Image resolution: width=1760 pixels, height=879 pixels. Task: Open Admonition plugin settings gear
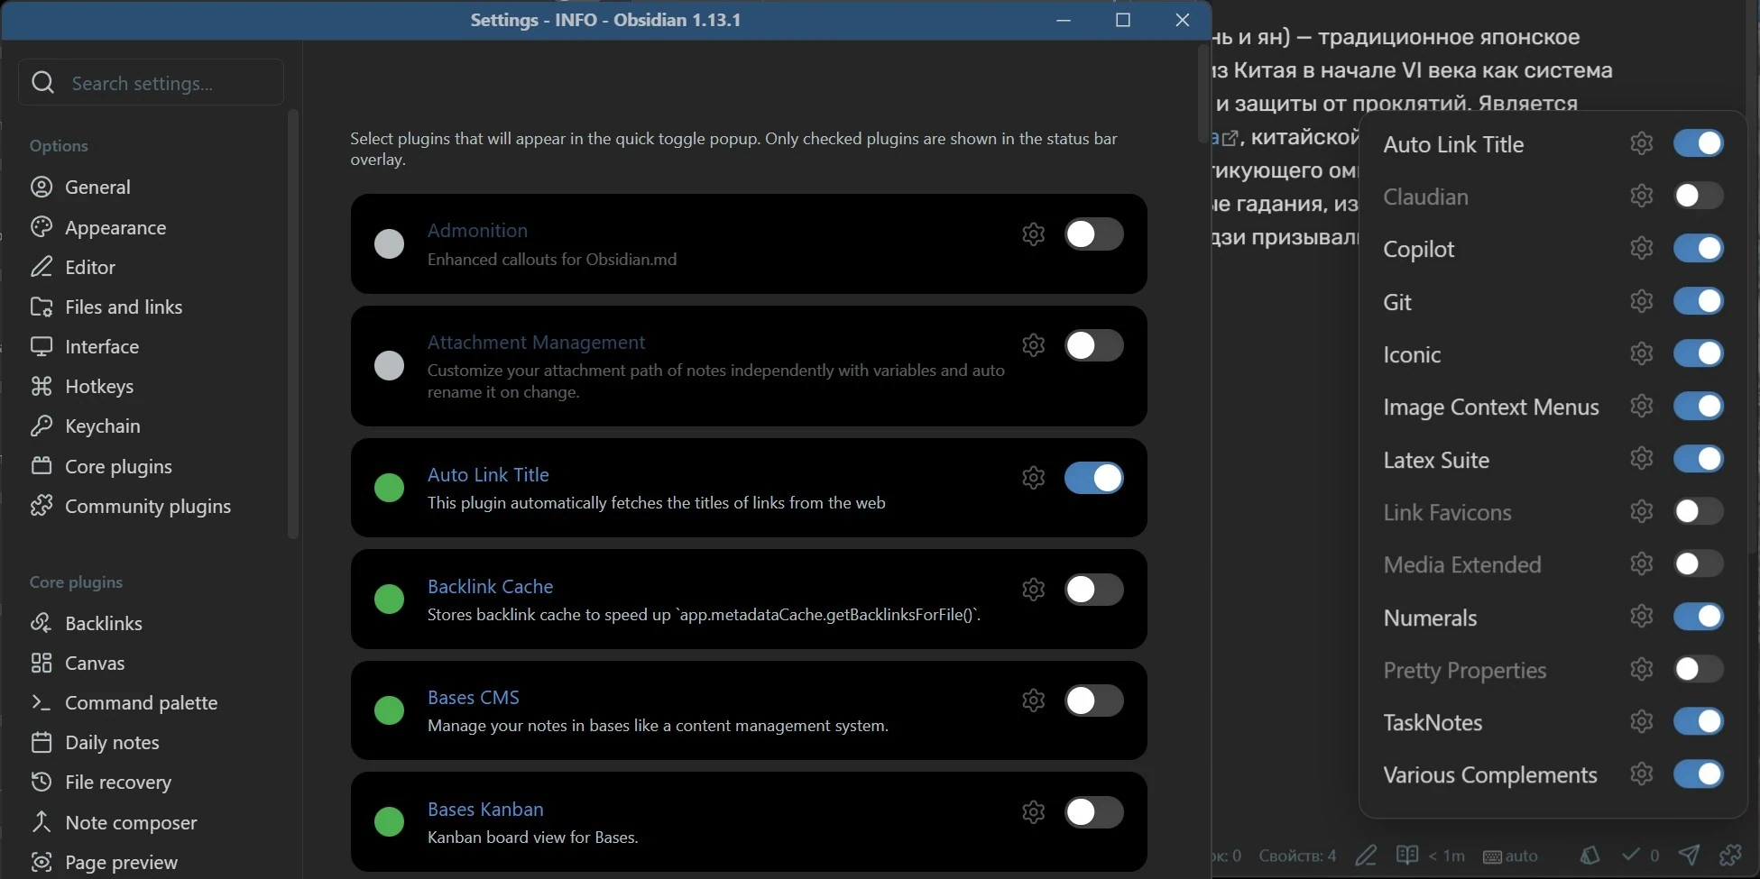[x=1033, y=234]
